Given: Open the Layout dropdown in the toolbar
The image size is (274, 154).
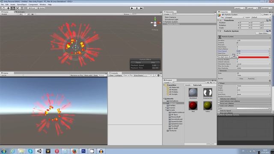Looking at the screenshot, I should 253,8.
